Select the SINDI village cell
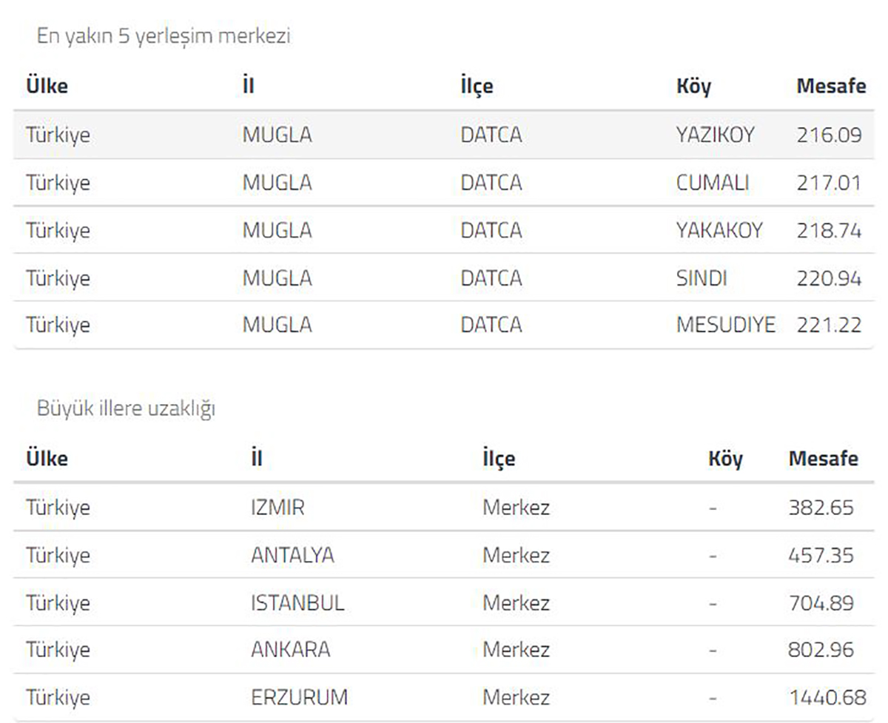 click(x=701, y=278)
